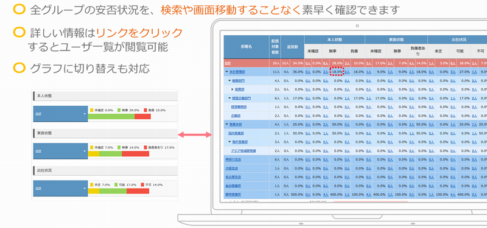Open the 出社状況 graph 合計 dropdown arrow

coord(85,188)
